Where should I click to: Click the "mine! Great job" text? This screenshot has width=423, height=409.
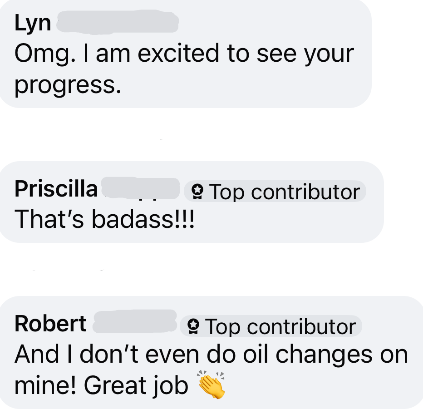tap(101, 385)
